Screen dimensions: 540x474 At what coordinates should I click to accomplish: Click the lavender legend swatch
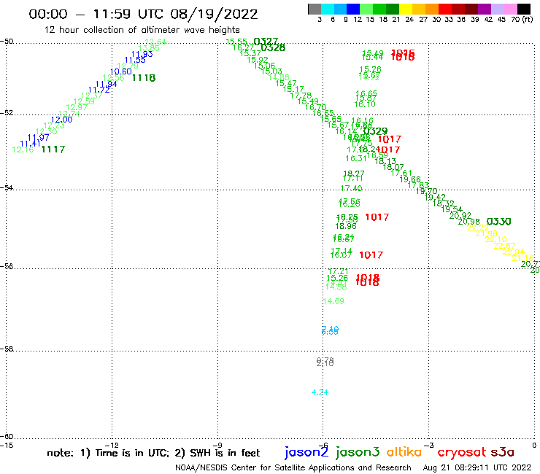pyautogui.click(x=498, y=9)
